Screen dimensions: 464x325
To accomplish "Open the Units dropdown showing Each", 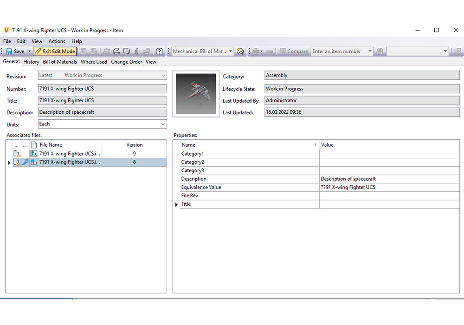I will point(103,124).
